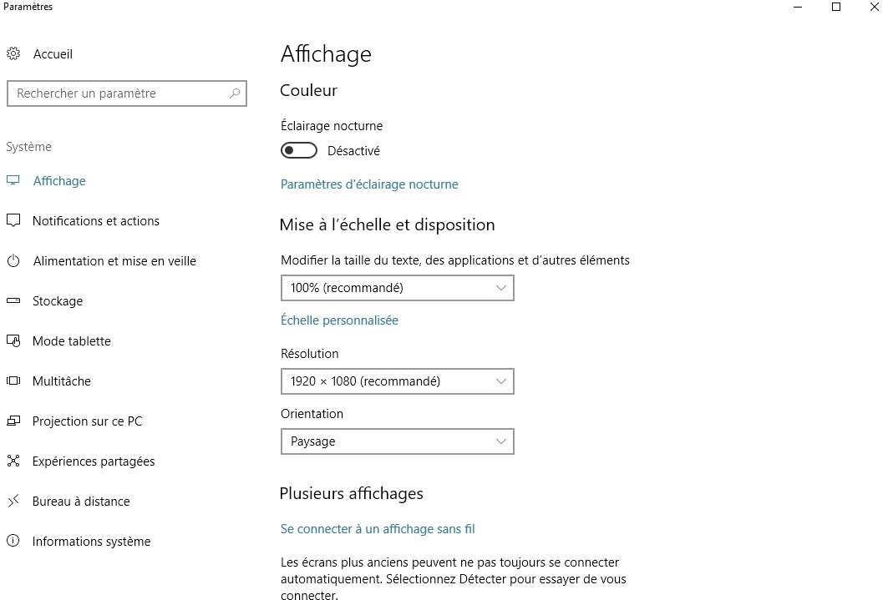Screen dimensions: 888x600
Task: Enable the Éclairage nocturne toggle
Action: coord(299,151)
